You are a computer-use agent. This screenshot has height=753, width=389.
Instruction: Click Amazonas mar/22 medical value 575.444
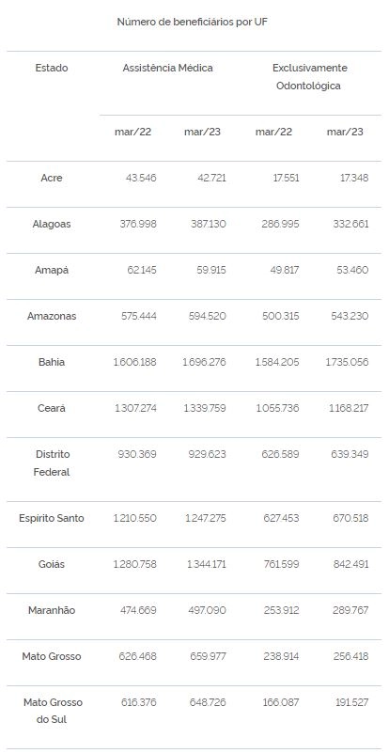[x=138, y=316]
